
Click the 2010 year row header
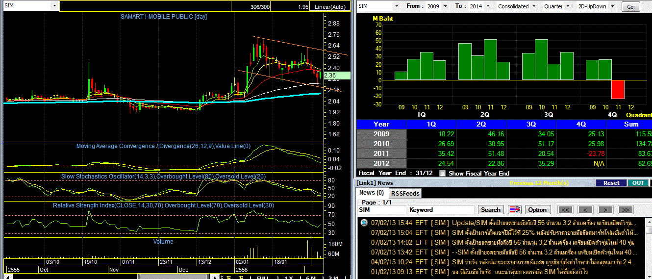(381, 144)
